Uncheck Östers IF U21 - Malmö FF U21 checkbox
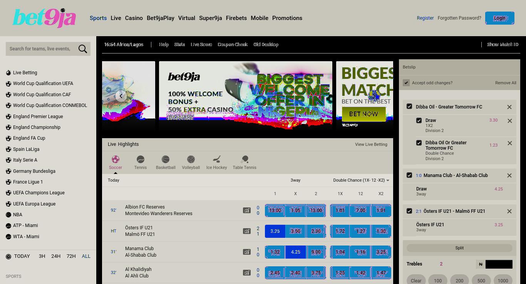526x284 pixels. click(x=409, y=211)
